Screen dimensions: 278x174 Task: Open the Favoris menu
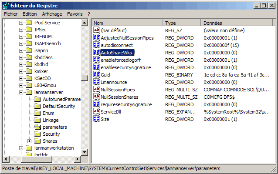tap(75, 14)
